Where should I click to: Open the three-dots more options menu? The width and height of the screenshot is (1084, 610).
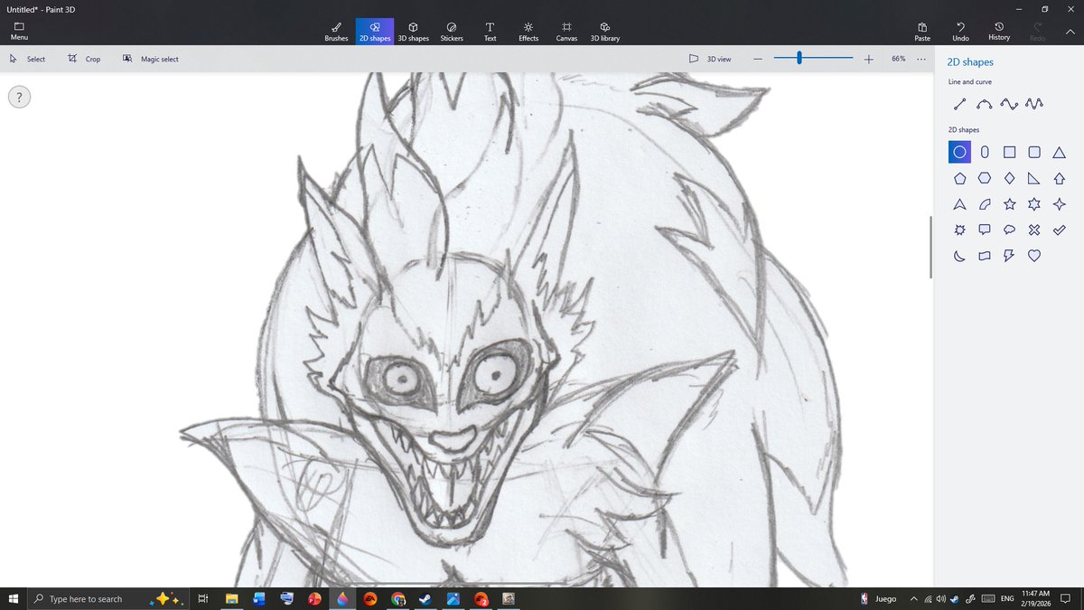click(920, 59)
